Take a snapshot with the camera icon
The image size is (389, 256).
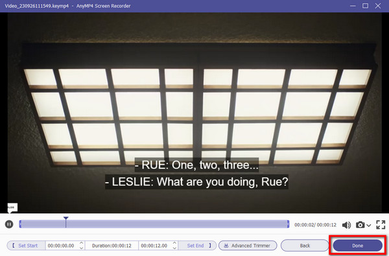click(360, 225)
